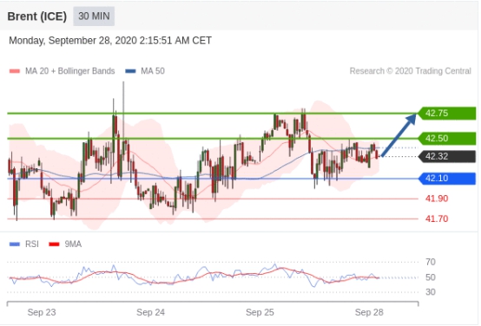This screenshot has width=481, height=326.
Task: Click the 9MA legend label
Action: (73, 244)
